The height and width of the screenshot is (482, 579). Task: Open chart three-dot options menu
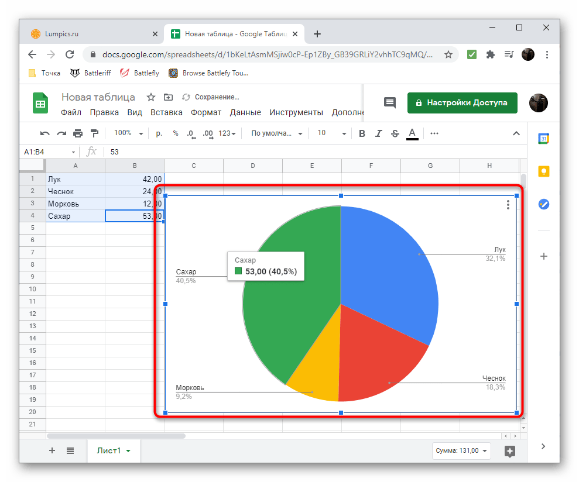(508, 205)
